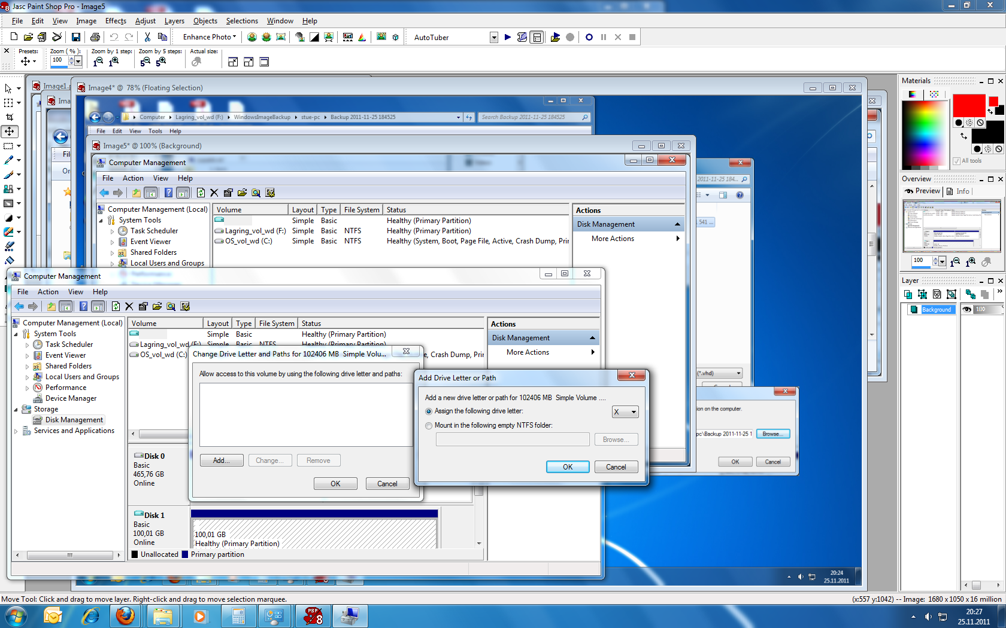Screen dimensions: 1006x628
Task: Expand More Actions arrow in front window
Action: 592,352
